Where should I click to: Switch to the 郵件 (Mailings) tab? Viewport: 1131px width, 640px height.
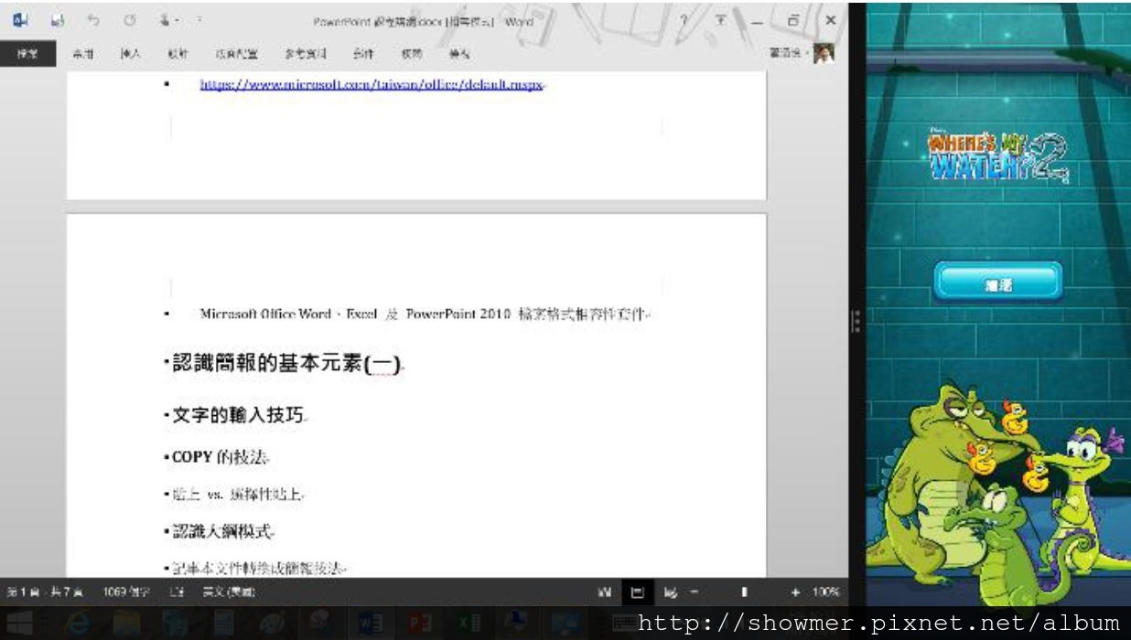(x=363, y=54)
